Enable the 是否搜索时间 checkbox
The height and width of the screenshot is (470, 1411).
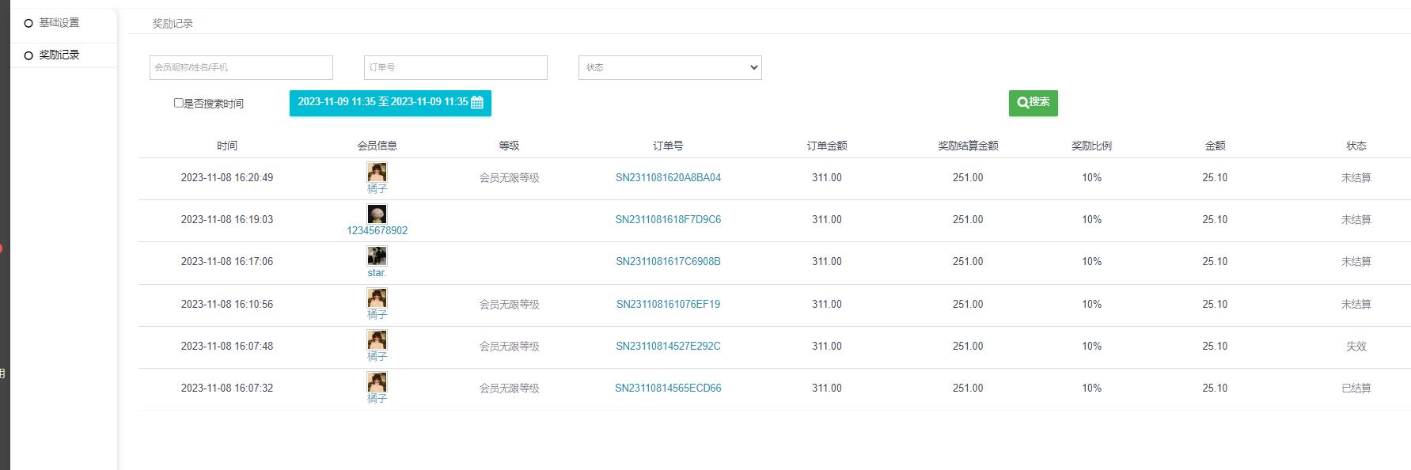[x=179, y=103]
